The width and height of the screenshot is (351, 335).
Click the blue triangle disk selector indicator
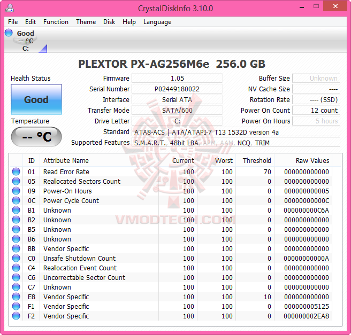pos(43,49)
